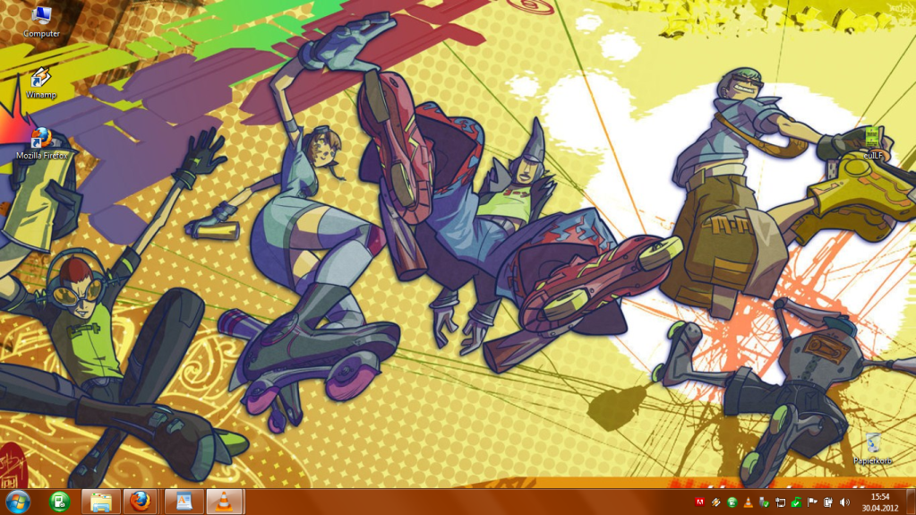The width and height of the screenshot is (916, 515).
Task: Switch to Firefox in the taskbar
Action: pos(141,502)
